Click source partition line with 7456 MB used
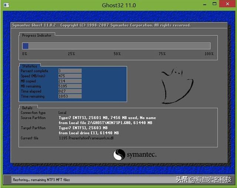237x188 pixels. 107,118
